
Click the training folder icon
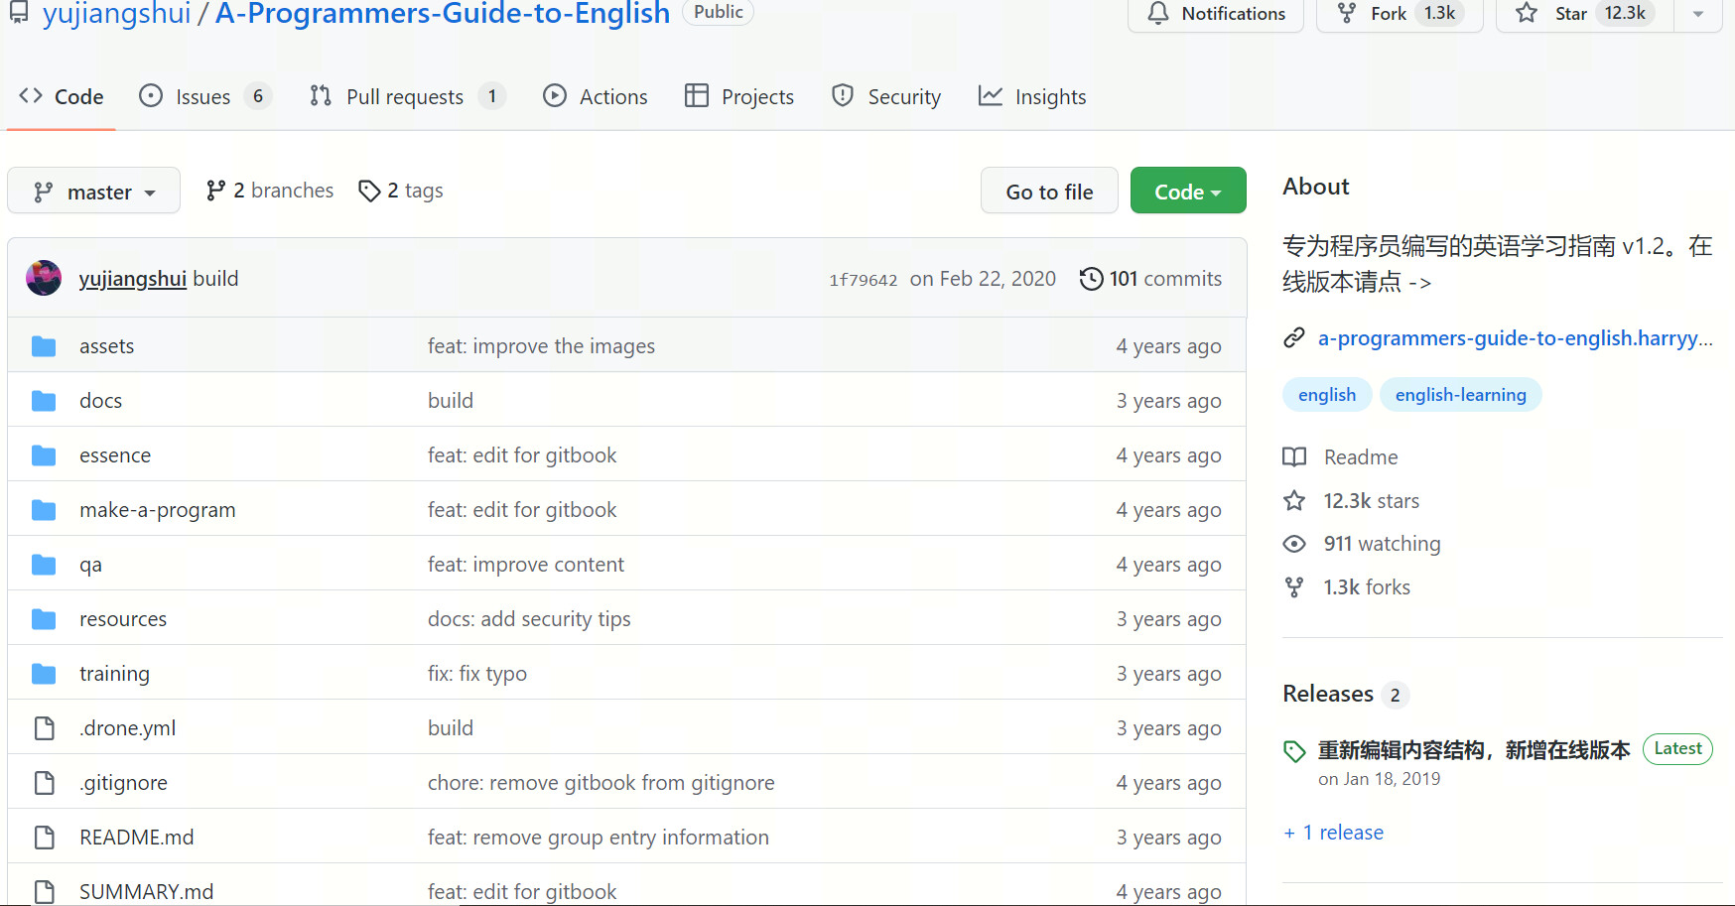coord(44,674)
